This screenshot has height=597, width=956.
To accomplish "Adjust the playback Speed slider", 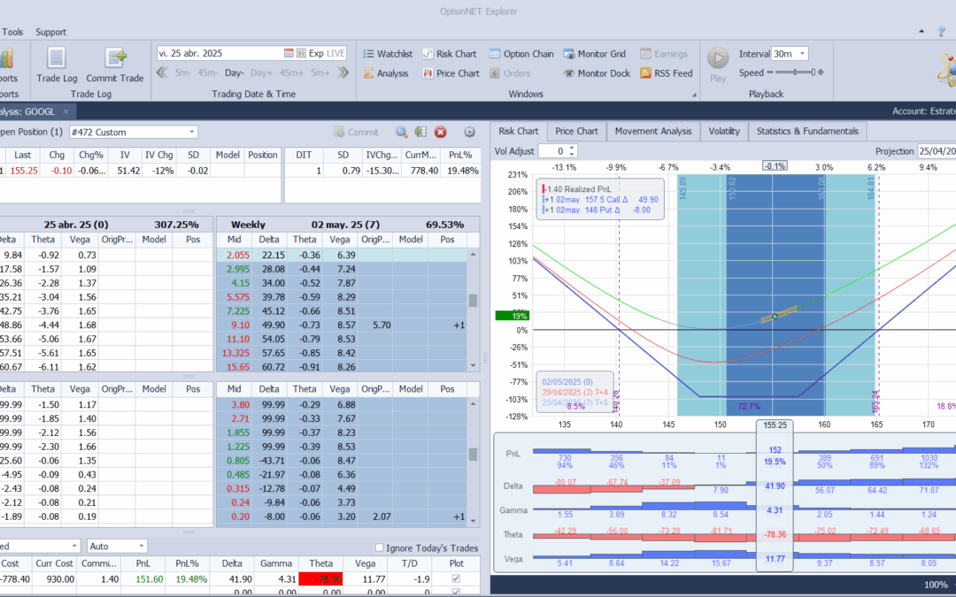I will [794, 73].
